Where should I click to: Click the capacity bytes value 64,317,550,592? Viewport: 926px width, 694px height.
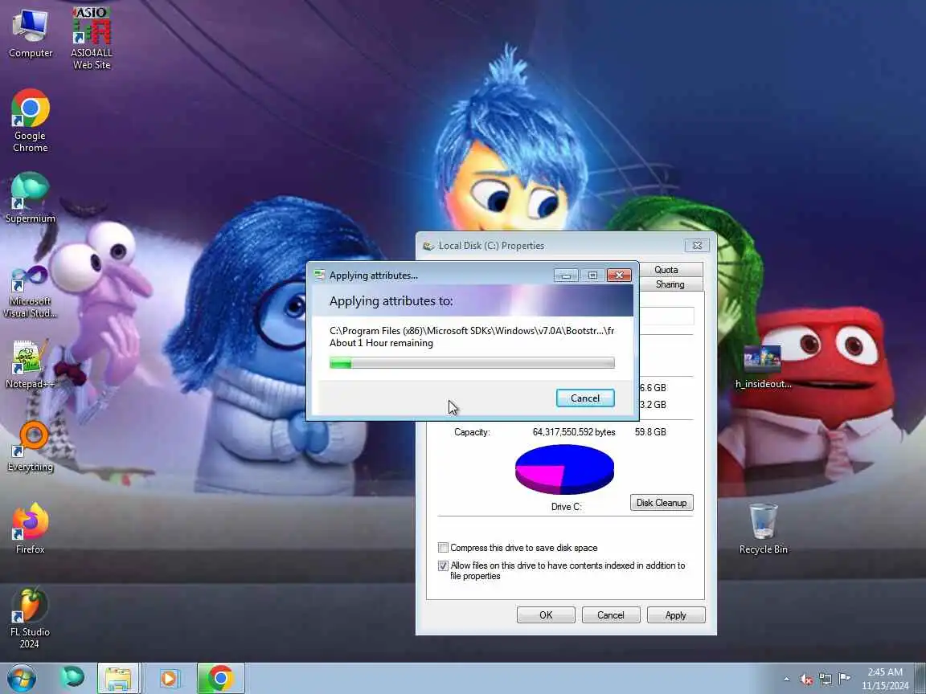pyautogui.click(x=574, y=432)
